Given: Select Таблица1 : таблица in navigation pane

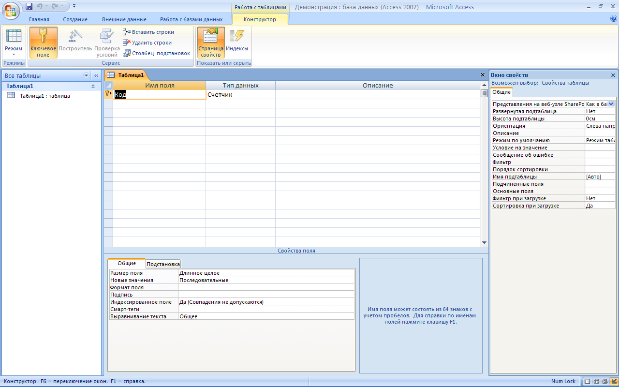Looking at the screenshot, I should coord(44,96).
